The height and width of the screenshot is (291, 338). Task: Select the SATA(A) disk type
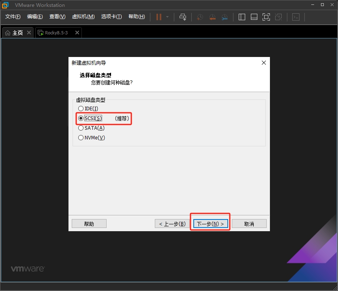[x=92, y=128]
